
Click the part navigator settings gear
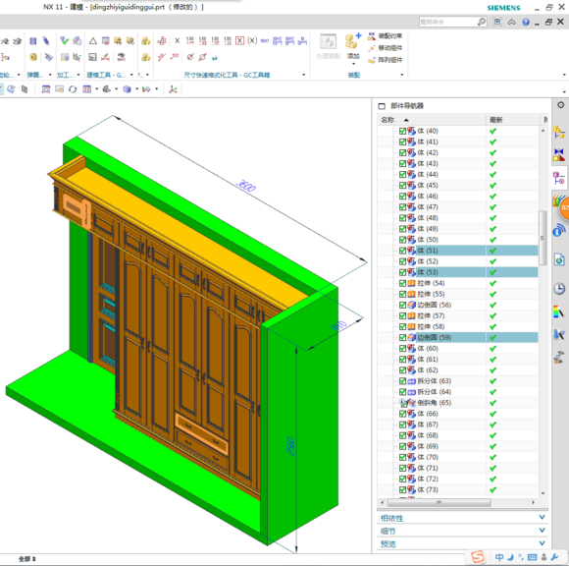coord(560,105)
